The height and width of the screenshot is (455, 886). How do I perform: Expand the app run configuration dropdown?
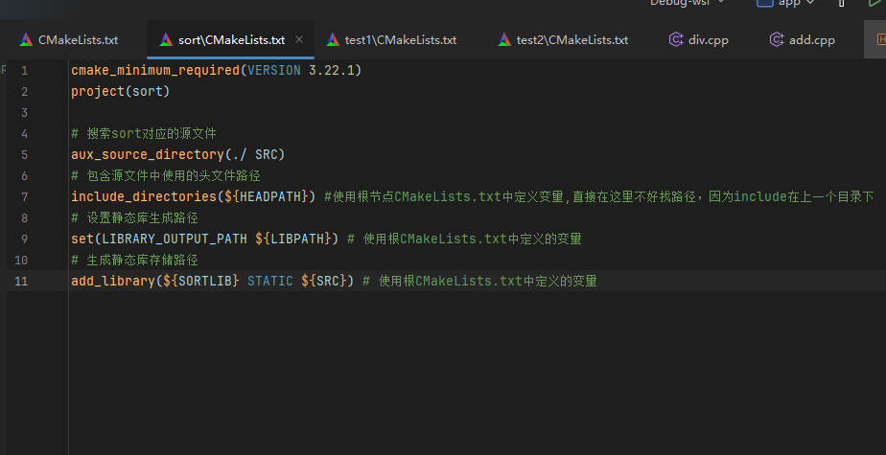pos(786,3)
